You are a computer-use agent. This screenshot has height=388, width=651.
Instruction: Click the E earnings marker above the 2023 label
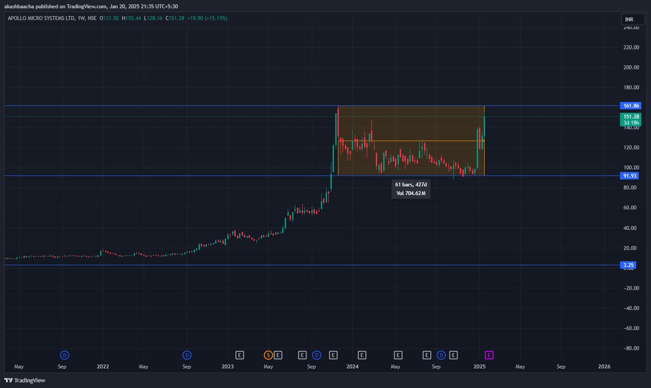[239, 355]
